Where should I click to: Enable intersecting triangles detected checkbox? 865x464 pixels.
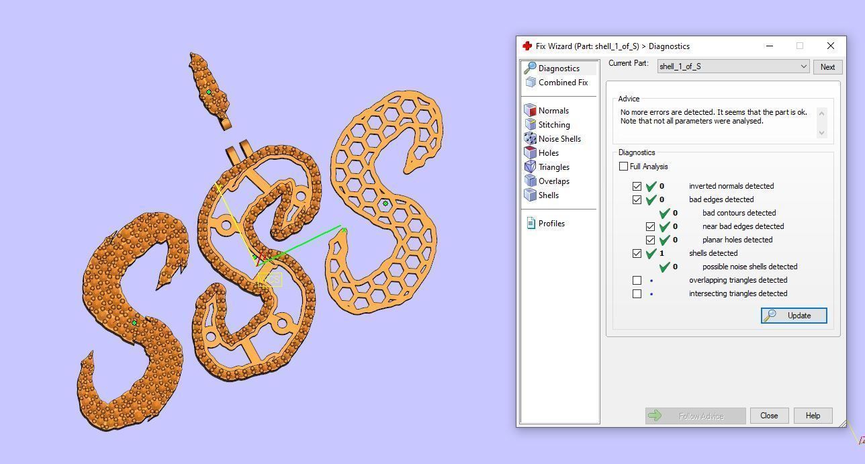click(x=637, y=293)
